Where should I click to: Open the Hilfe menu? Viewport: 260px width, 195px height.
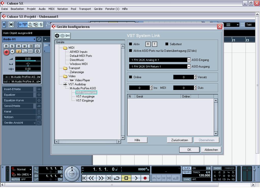tap(125, 9)
